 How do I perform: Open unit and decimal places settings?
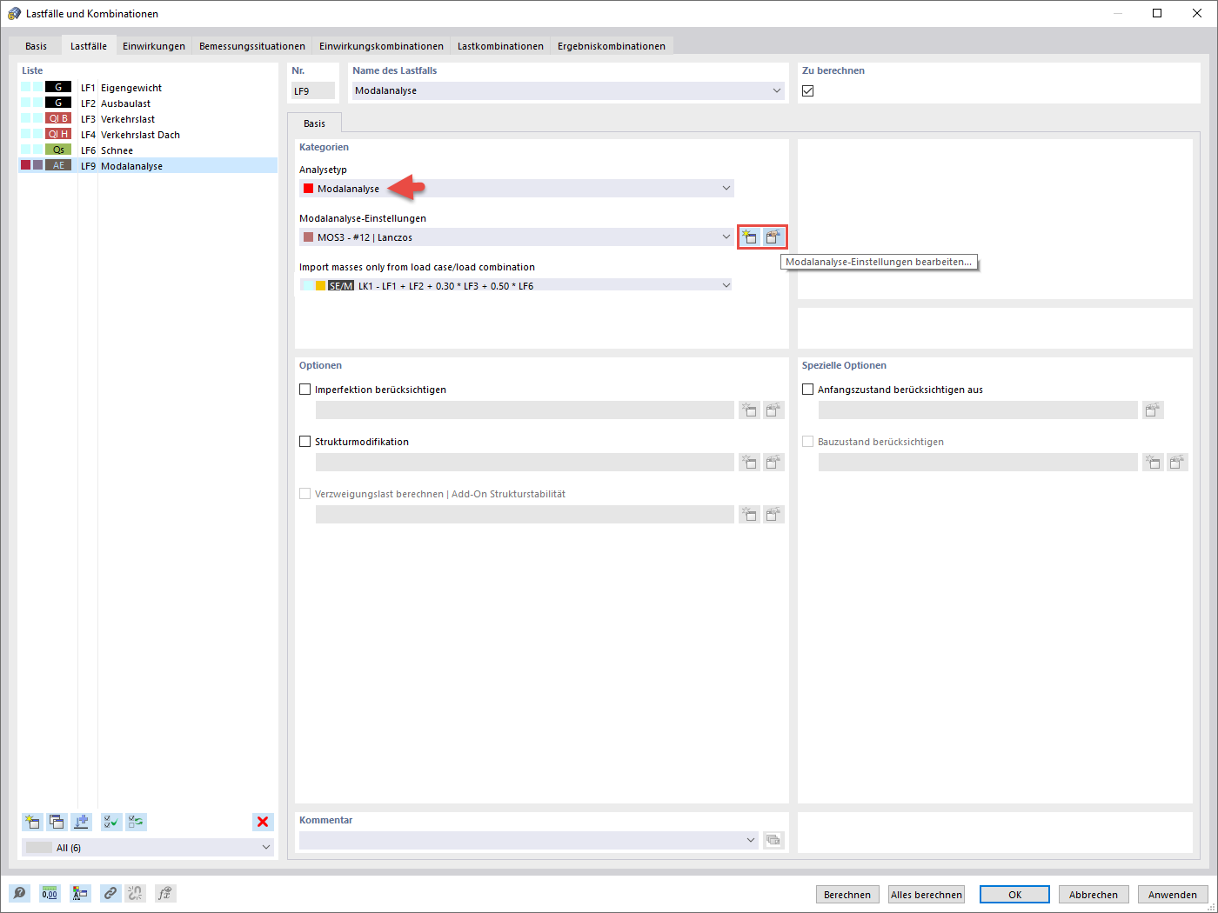pos(50,893)
